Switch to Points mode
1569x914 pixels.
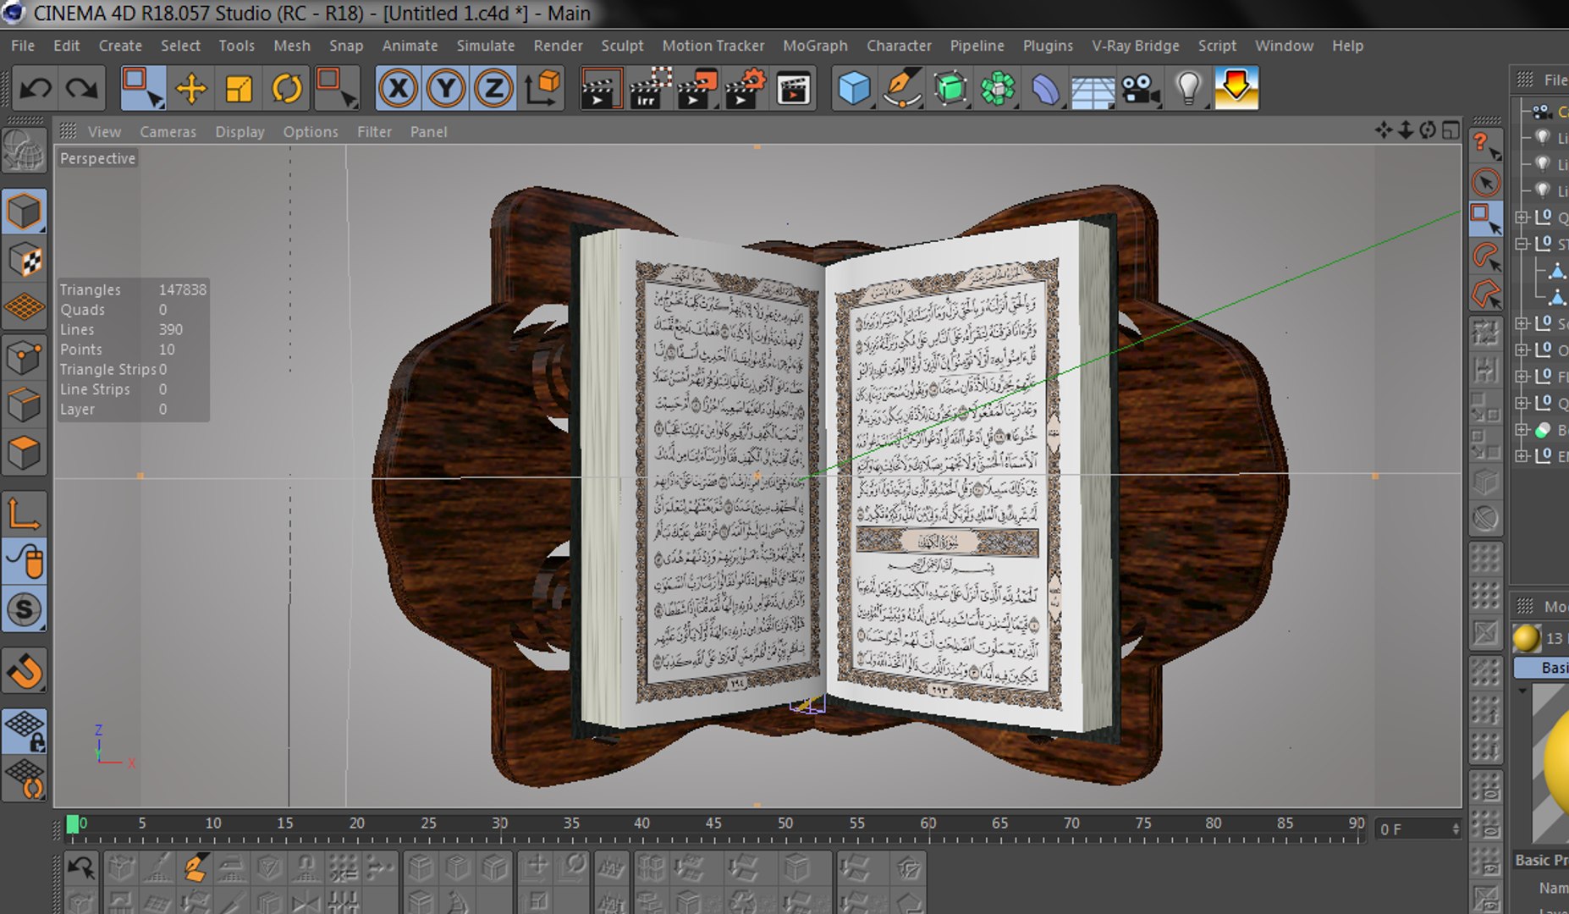pos(25,358)
